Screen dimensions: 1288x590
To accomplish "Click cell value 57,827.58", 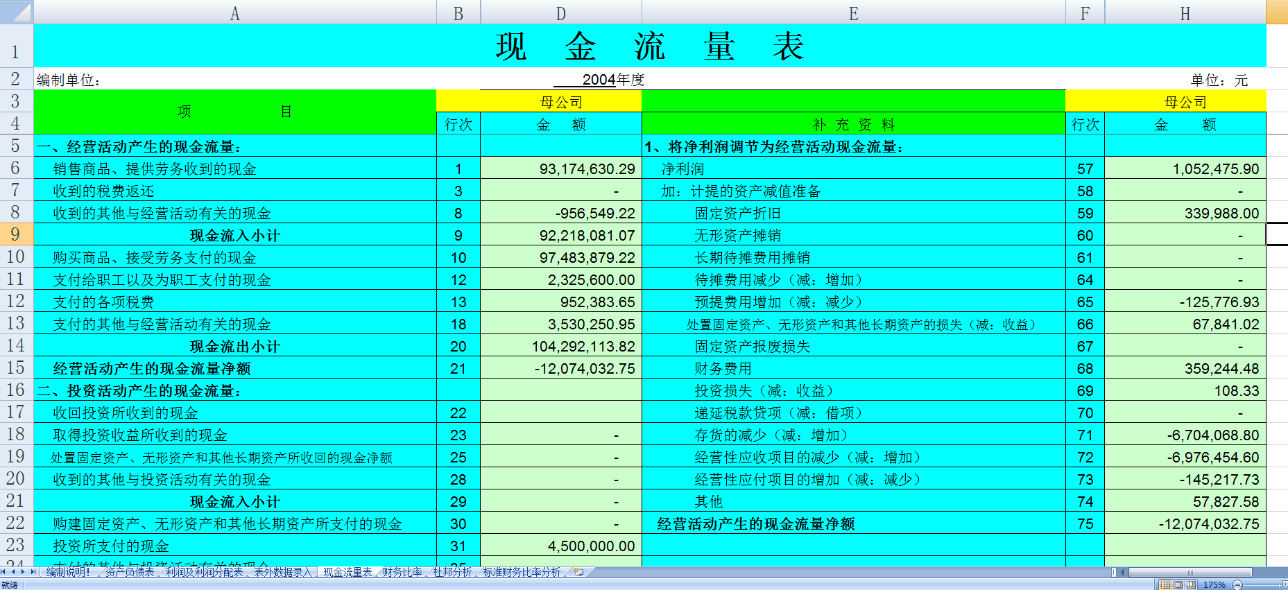I will click(x=1185, y=501).
